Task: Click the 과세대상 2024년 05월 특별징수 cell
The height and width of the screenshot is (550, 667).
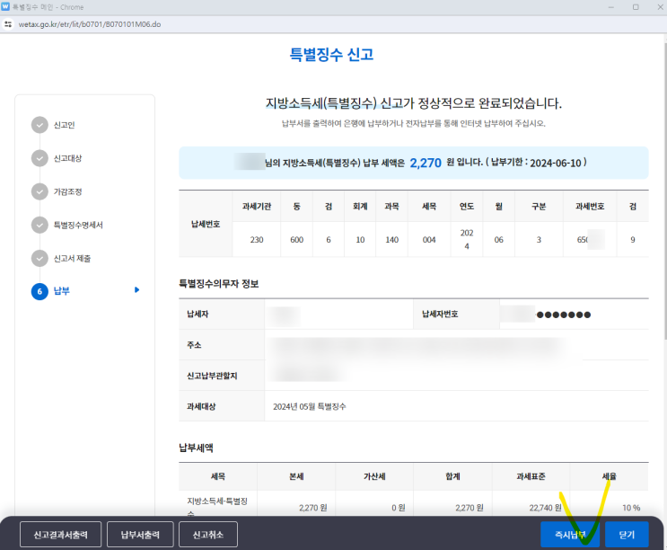Action: (x=309, y=406)
